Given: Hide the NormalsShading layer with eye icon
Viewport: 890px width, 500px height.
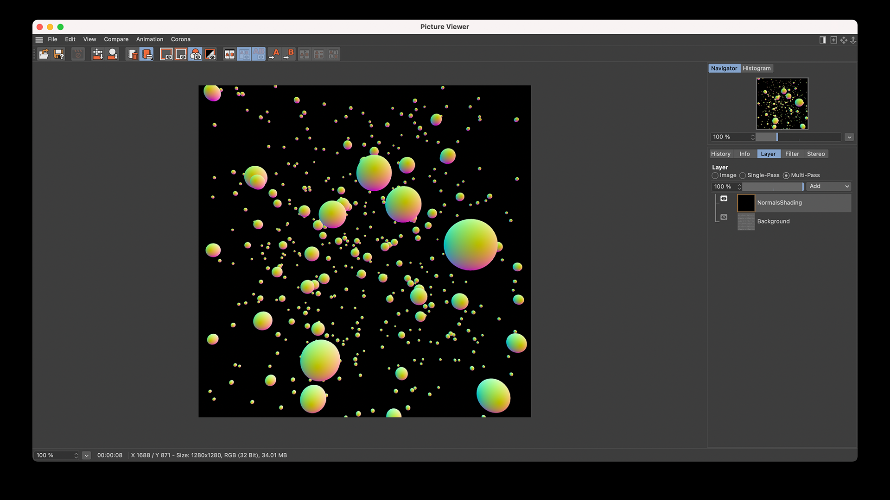Looking at the screenshot, I should click(724, 199).
